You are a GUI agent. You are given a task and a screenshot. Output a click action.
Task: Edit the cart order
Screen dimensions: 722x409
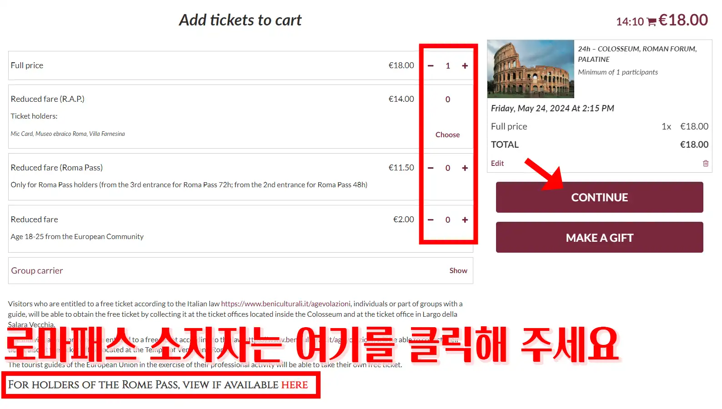[497, 163]
